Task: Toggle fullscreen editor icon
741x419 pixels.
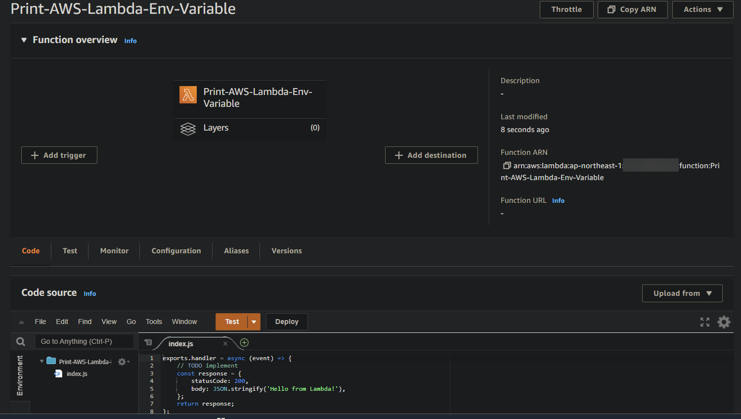Action: (x=705, y=322)
